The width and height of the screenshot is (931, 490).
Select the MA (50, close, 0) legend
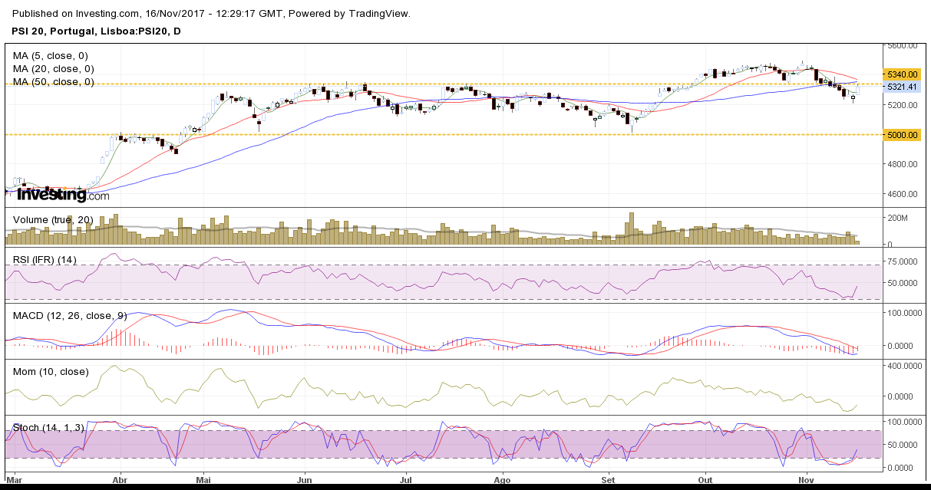point(53,81)
